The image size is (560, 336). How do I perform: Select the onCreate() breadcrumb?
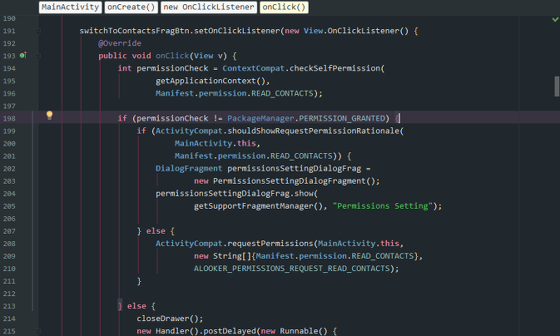131,7
